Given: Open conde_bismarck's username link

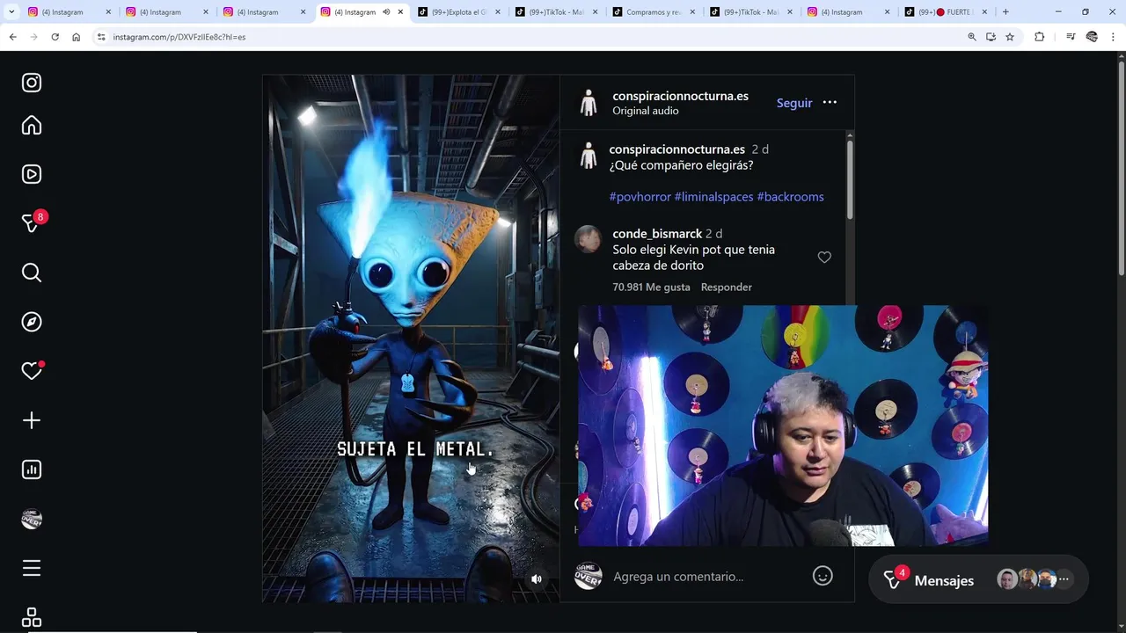Looking at the screenshot, I should (x=657, y=234).
